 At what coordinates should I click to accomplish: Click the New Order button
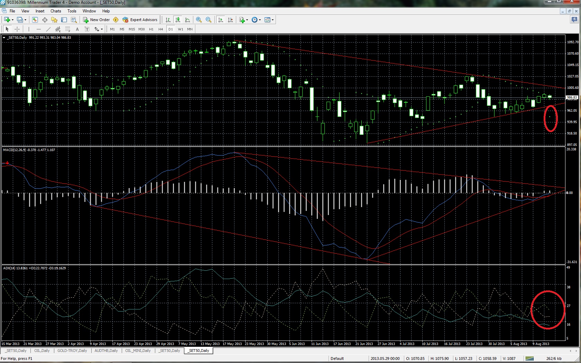(x=96, y=20)
